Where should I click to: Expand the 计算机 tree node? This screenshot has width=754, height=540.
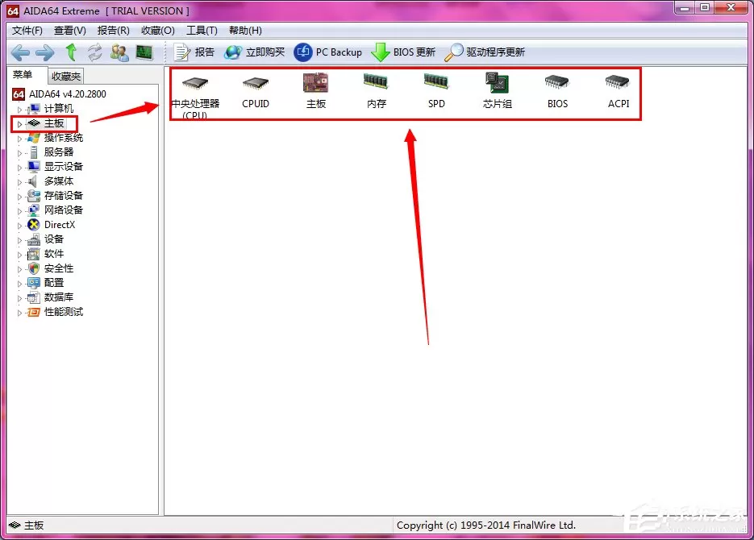coord(19,110)
